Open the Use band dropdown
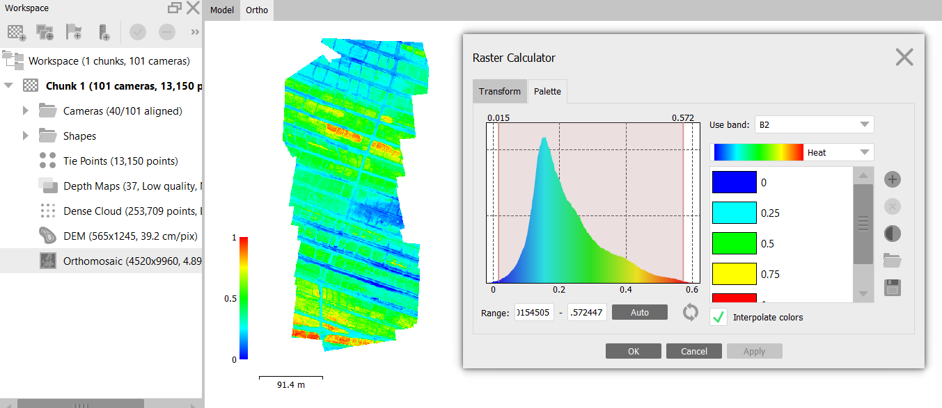942x408 pixels. 814,125
